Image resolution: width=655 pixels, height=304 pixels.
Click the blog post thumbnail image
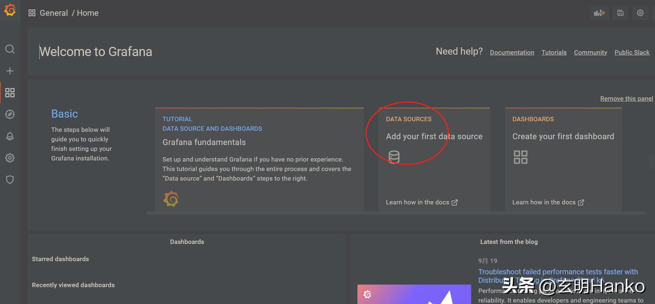click(x=414, y=294)
